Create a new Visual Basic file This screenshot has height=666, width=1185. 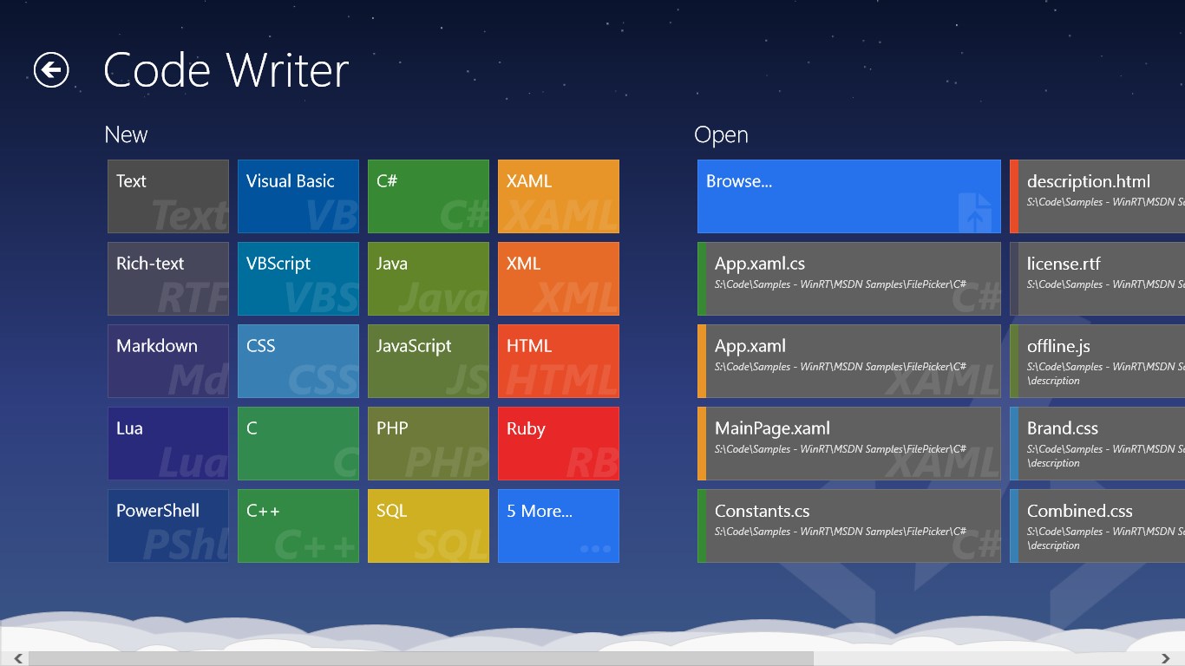298,196
